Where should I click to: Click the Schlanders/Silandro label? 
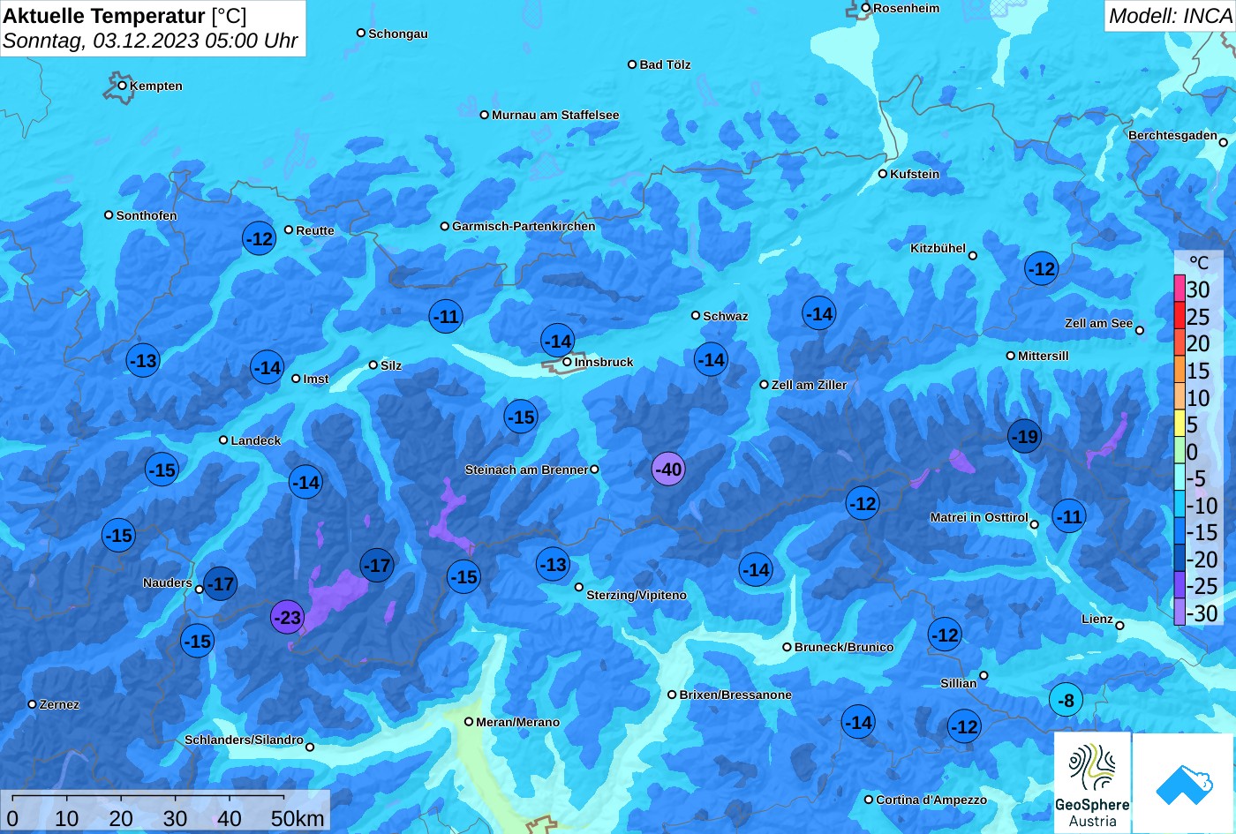(244, 740)
